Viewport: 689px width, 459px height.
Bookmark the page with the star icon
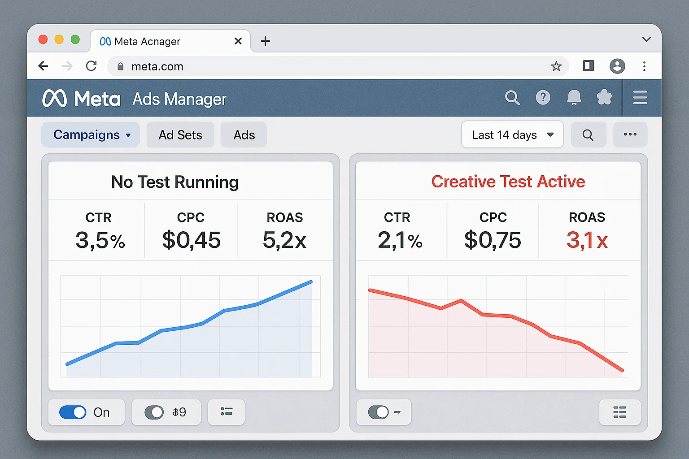tap(557, 66)
